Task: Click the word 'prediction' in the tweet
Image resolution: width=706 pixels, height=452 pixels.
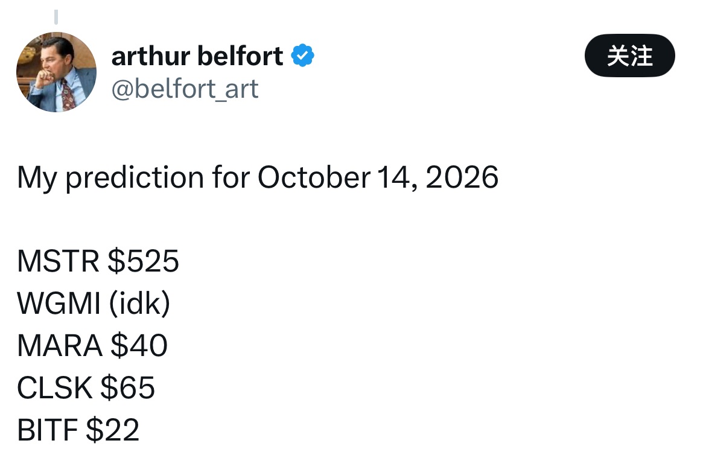Action: [x=135, y=178]
